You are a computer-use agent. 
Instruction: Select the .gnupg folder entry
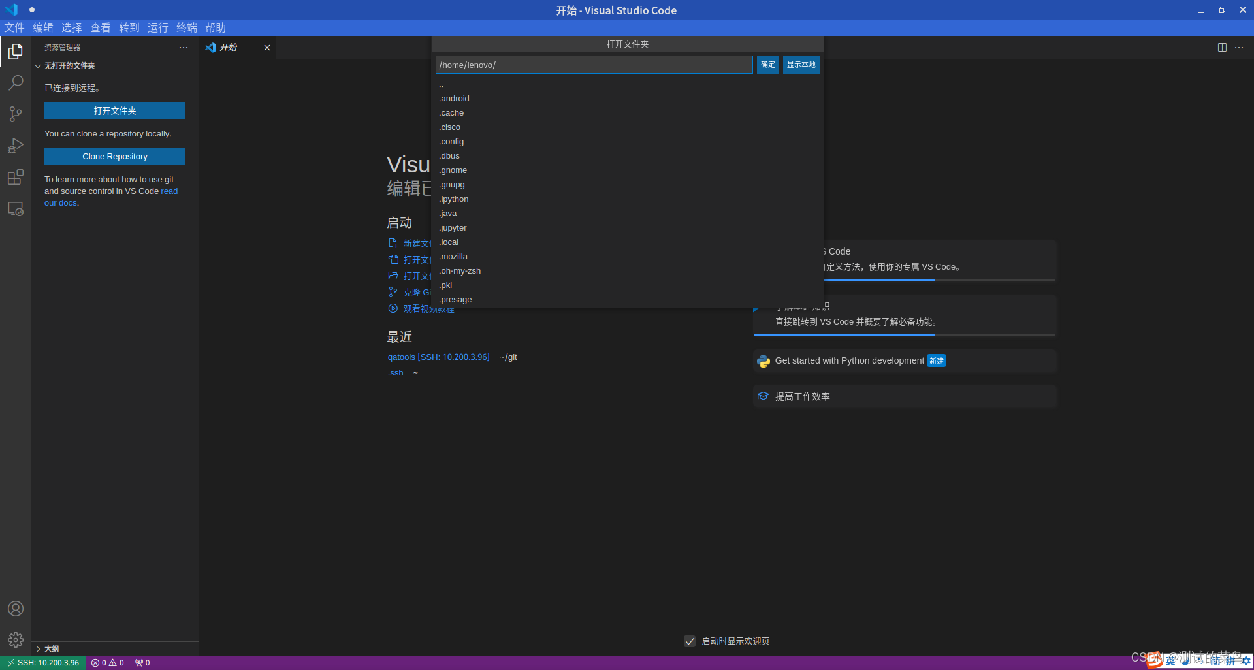[x=628, y=185]
